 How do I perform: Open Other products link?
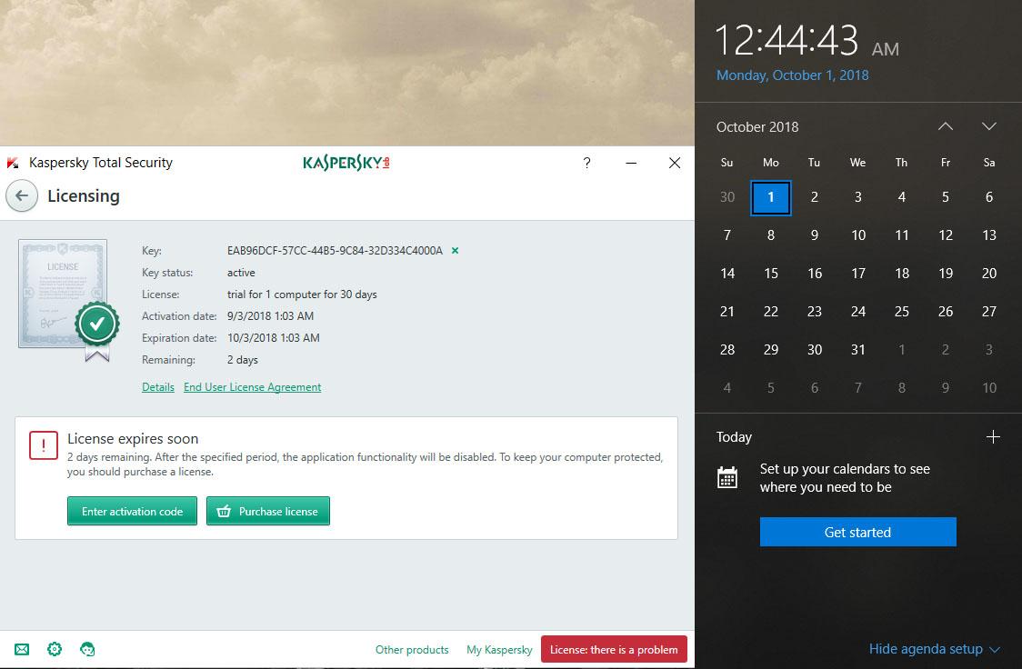click(412, 650)
